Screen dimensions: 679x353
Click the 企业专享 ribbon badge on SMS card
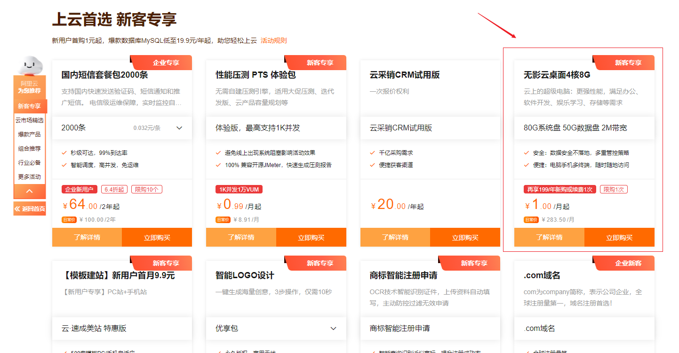coord(165,63)
